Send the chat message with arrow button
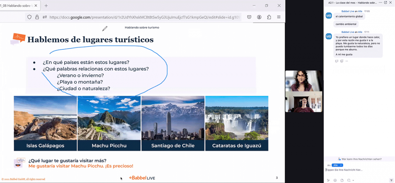The height and width of the screenshot is (183, 395). (391, 180)
